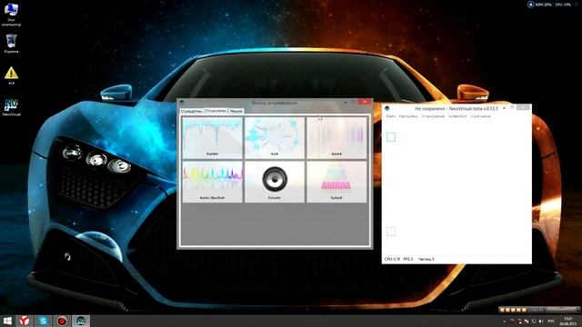The image size is (582, 327).
Task: Switch to the first Стандартные tab
Action: [x=192, y=111]
